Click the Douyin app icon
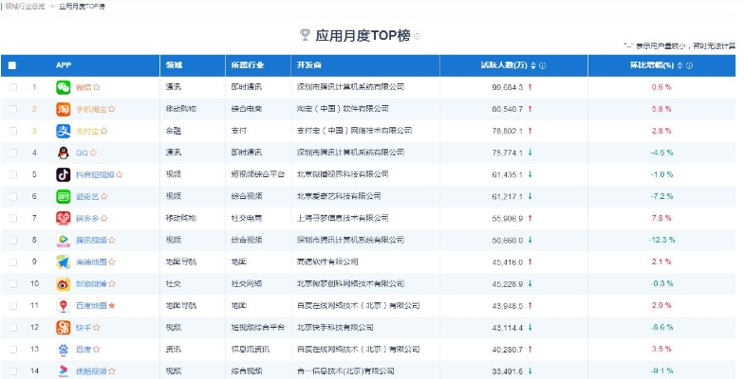The width and height of the screenshot is (745, 379). point(64,174)
